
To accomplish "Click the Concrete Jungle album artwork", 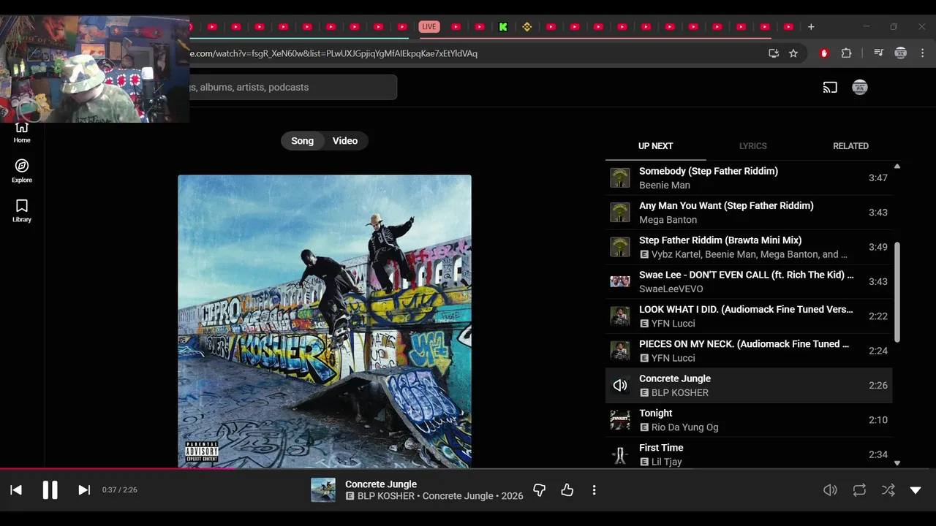I will point(325,321).
